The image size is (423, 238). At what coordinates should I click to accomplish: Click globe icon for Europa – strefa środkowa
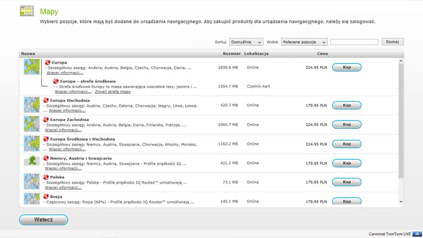56,81
